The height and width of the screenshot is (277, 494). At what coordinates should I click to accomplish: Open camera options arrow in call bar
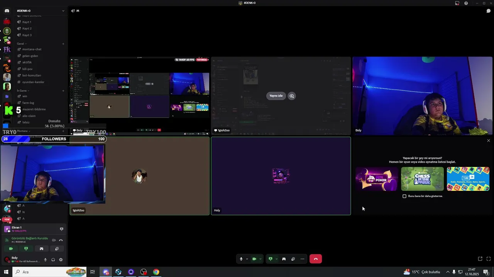(x=260, y=259)
